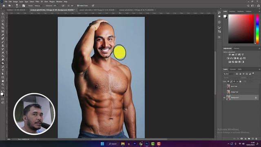
Task: Open File Explorer from the taskbar
Action: [123, 144]
